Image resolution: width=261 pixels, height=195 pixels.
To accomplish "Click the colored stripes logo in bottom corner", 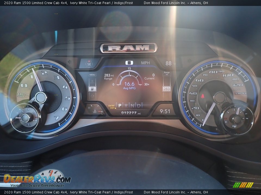I will point(243,185).
